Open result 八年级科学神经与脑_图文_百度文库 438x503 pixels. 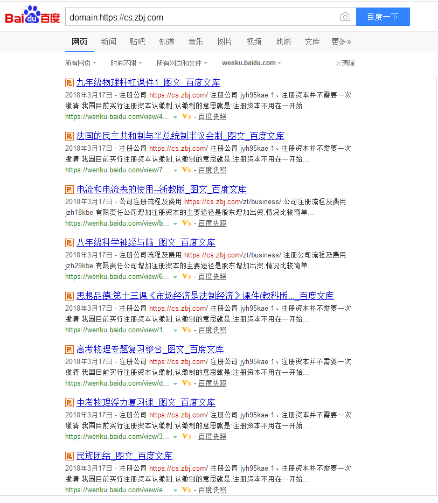point(146,242)
